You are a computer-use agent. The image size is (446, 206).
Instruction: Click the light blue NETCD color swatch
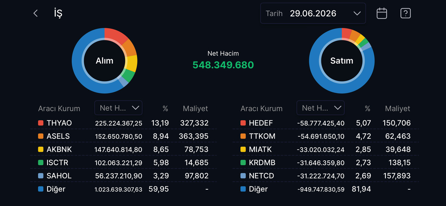[x=243, y=176]
